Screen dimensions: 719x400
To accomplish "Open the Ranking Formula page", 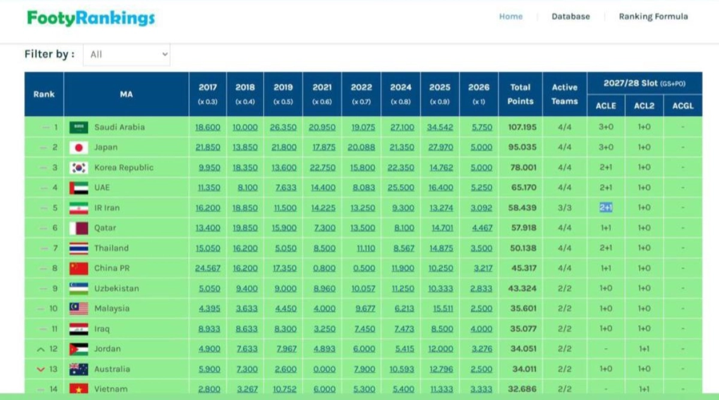I will pyautogui.click(x=653, y=17).
